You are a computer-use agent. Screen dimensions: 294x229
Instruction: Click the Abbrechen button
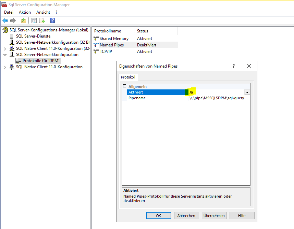(x=186, y=216)
